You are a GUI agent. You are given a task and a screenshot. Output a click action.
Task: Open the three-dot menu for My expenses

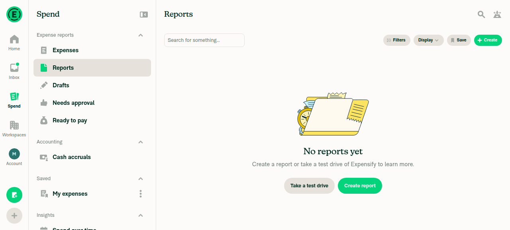(141, 194)
